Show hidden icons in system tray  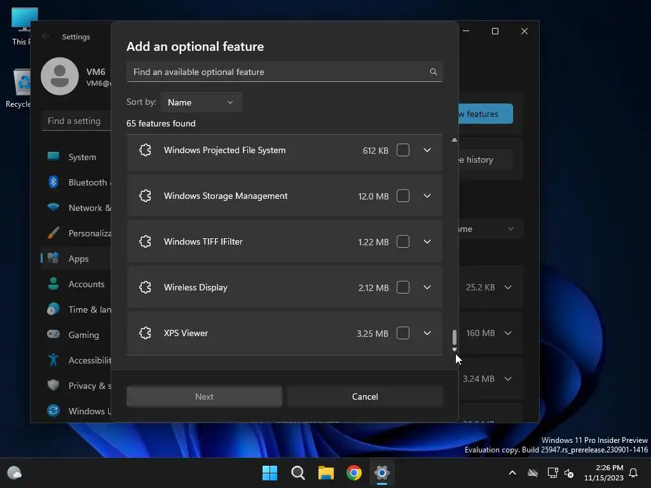[512, 473]
